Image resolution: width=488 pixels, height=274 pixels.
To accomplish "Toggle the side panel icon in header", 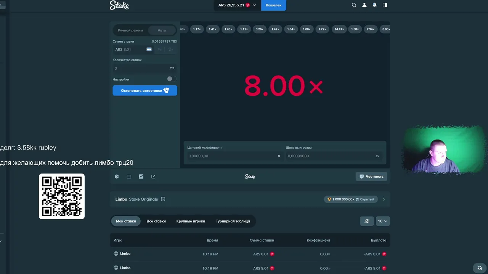I will pyautogui.click(x=385, y=5).
